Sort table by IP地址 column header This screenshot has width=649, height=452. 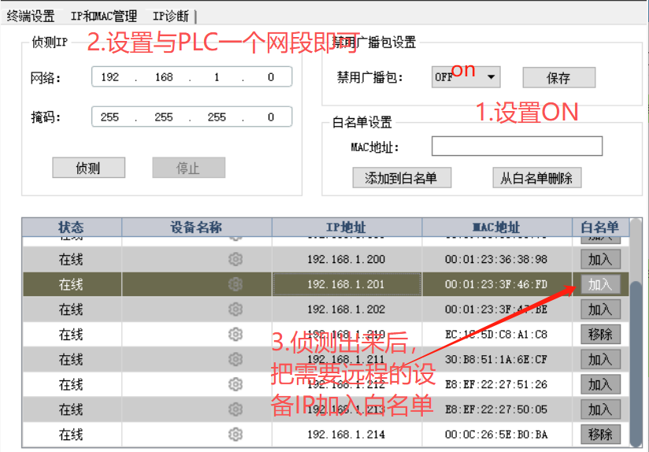(x=347, y=228)
